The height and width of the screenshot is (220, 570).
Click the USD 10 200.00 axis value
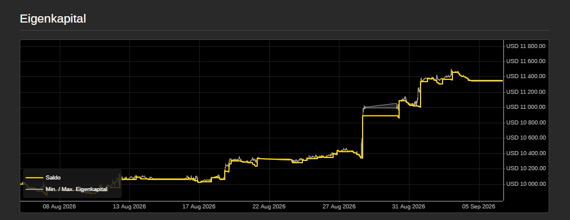[x=526, y=168]
